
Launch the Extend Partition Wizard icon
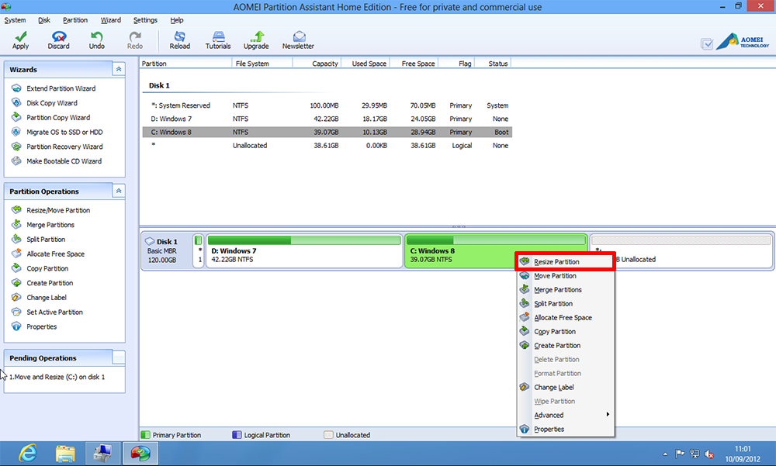[x=16, y=88]
